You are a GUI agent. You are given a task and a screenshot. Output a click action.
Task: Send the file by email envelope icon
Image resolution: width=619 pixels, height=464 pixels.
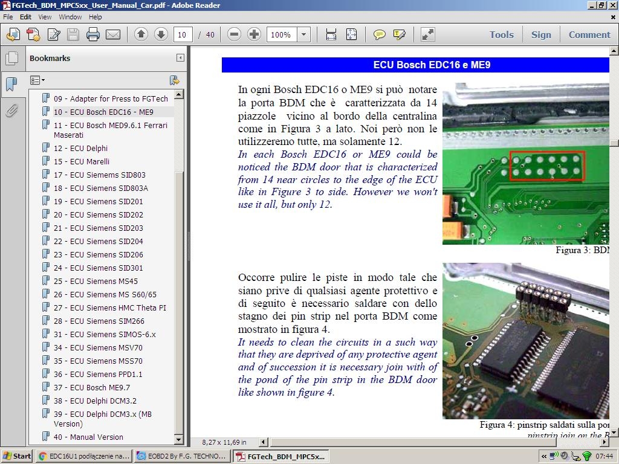click(113, 34)
